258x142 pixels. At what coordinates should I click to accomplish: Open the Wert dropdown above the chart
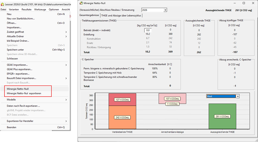(237, 96)
